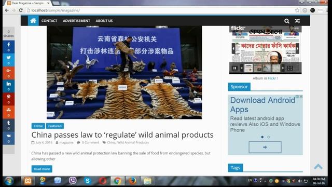Image resolution: width=332 pixels, height=187 pixels.
Task: Share on Pinterest in side bar
Action: [9, 99]
